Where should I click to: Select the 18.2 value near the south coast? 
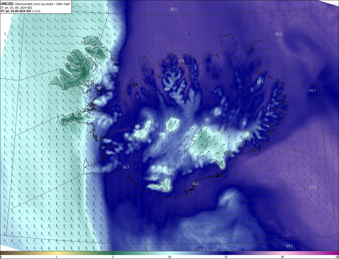tap(195, 183)
